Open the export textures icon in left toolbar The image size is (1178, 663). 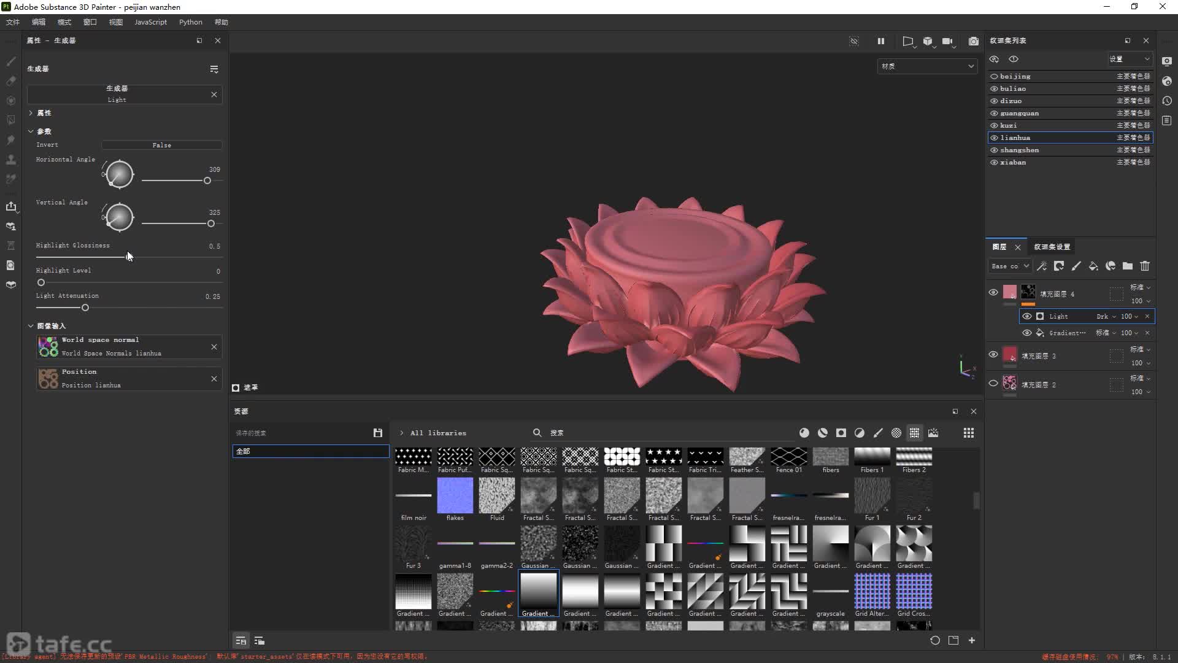click(11, 206)
